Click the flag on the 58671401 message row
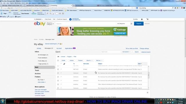The height and width of the screenshot is (104, 186). (x=61, y=69)
